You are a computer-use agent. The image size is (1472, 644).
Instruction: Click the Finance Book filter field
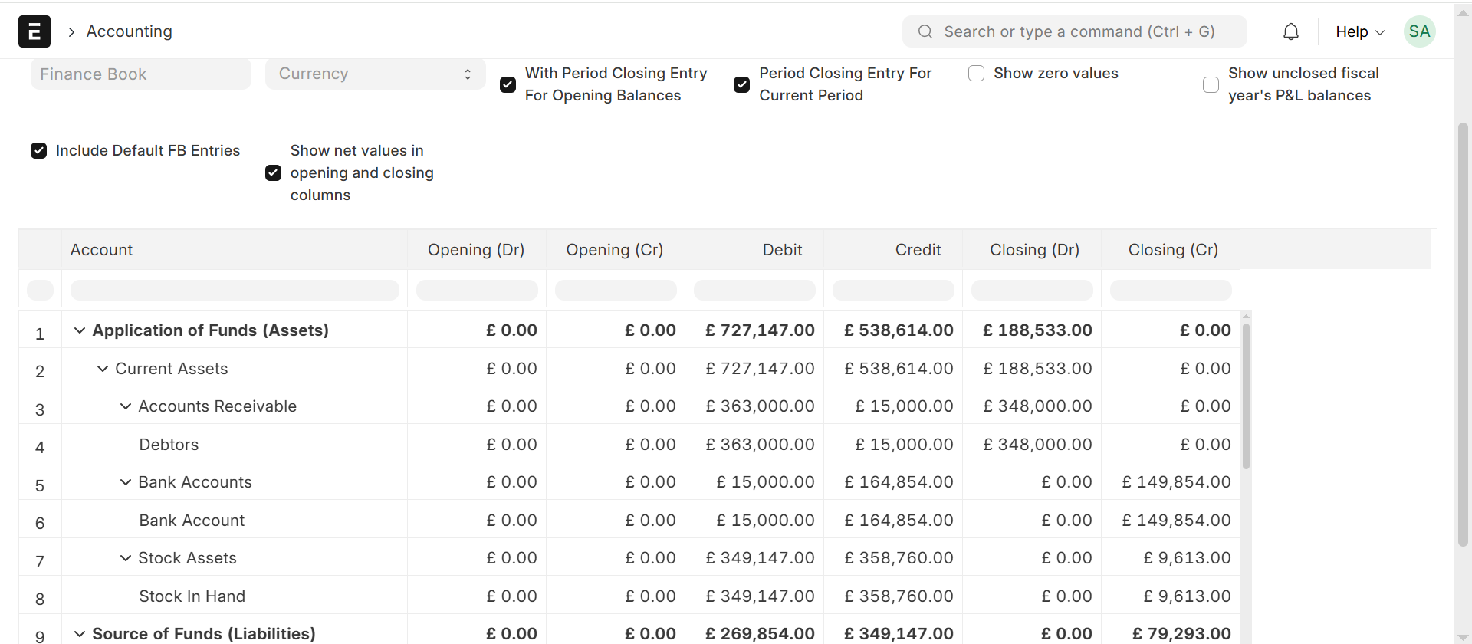point(141,74)
